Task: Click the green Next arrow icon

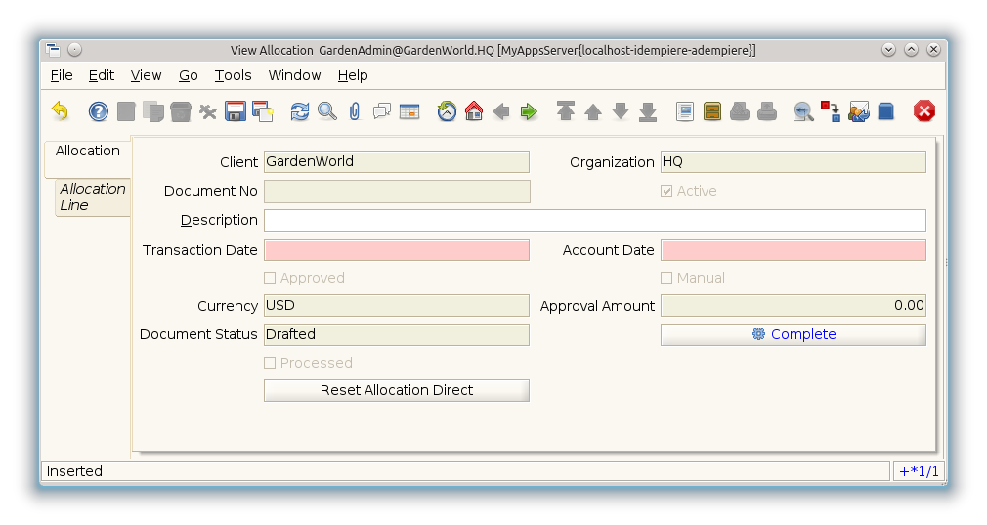Action: [529, 111]
